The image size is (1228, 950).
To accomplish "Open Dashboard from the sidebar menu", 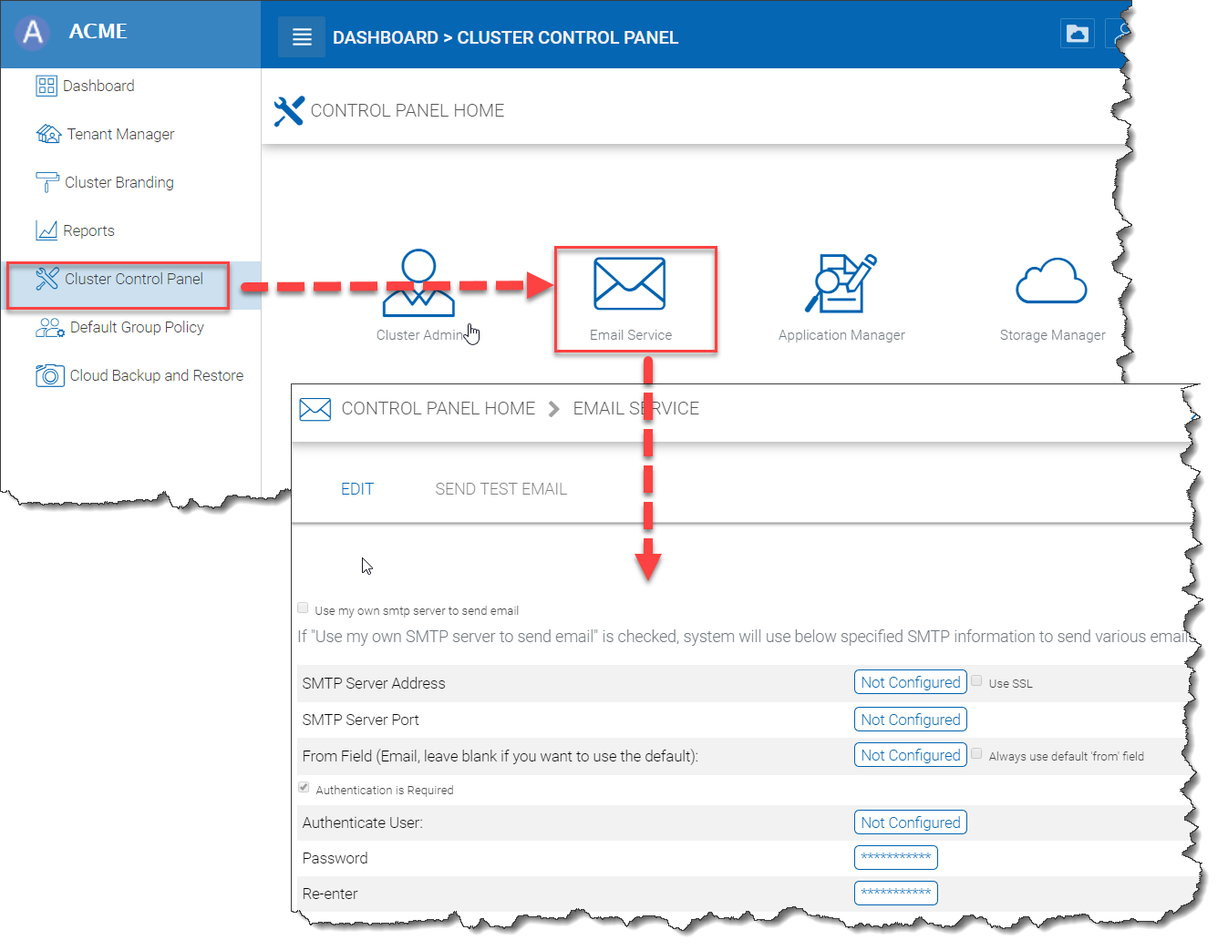I will pos(98,86).
